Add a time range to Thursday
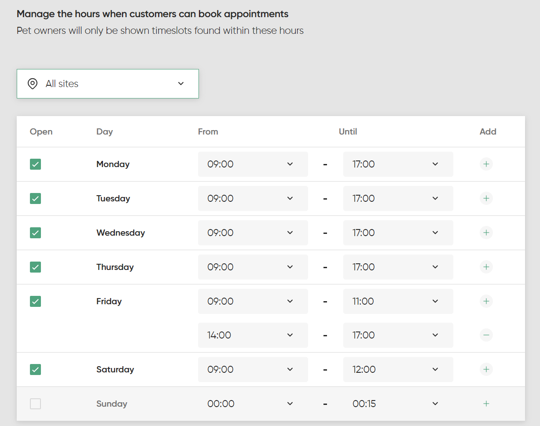 coord(486,267)
